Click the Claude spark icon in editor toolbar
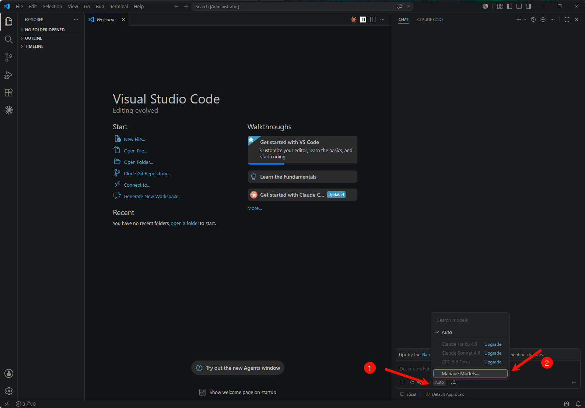Viewport: 585px width, 408px height. [x=354, y=20]
